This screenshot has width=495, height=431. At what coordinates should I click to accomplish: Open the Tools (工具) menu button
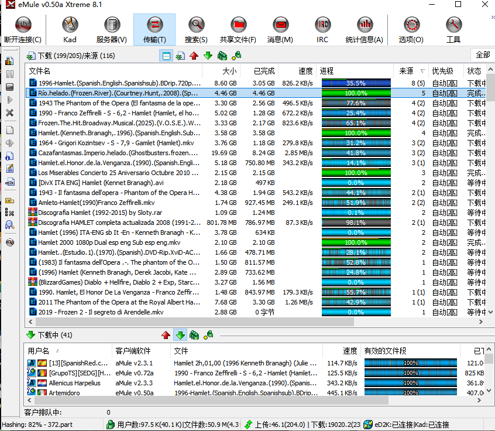(x=453, y=30)
